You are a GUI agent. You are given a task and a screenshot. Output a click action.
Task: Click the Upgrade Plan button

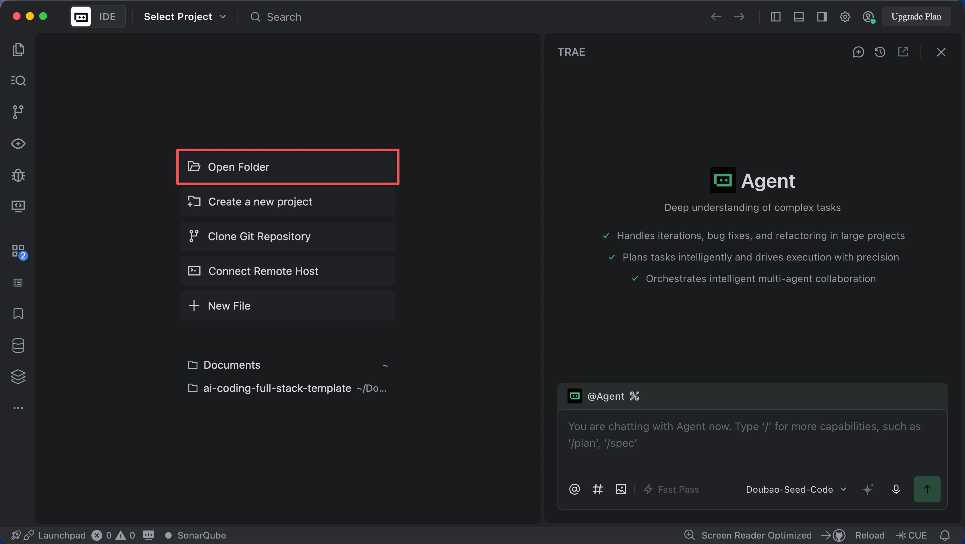pos(916,17)
